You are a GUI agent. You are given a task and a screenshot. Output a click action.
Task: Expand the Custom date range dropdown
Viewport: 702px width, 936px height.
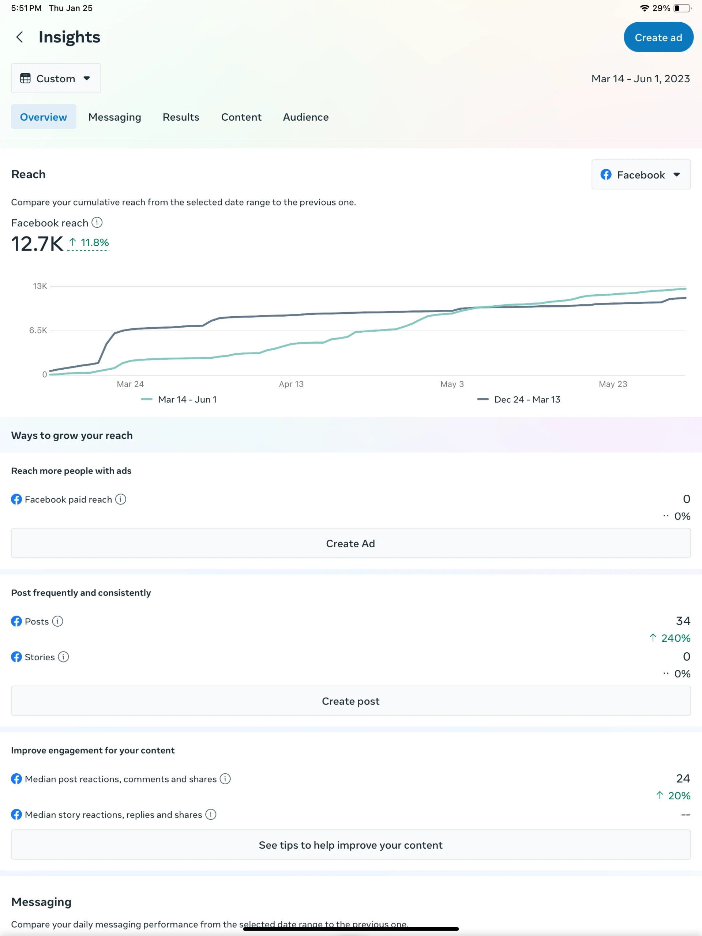pyautogui.click(x=87, y=78)
